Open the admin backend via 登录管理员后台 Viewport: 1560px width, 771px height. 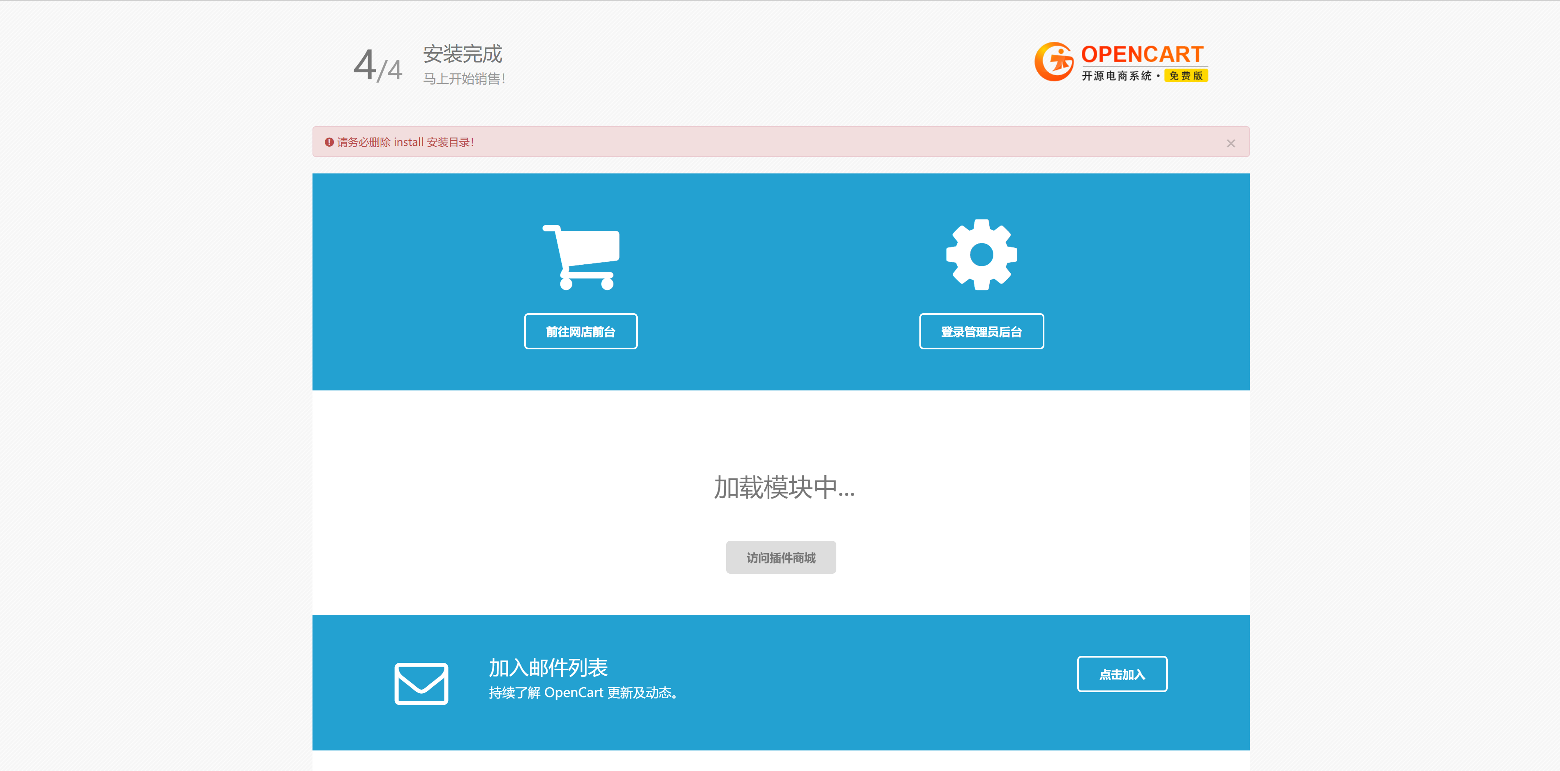click(981, 331)
